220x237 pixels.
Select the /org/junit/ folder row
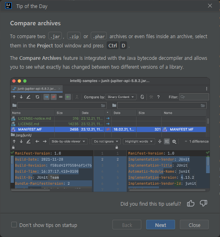(108, 135)
